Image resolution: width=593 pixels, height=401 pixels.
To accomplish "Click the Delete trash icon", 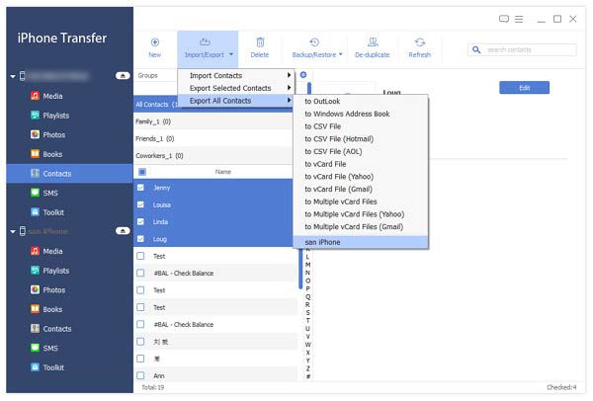I will point(260,41).
